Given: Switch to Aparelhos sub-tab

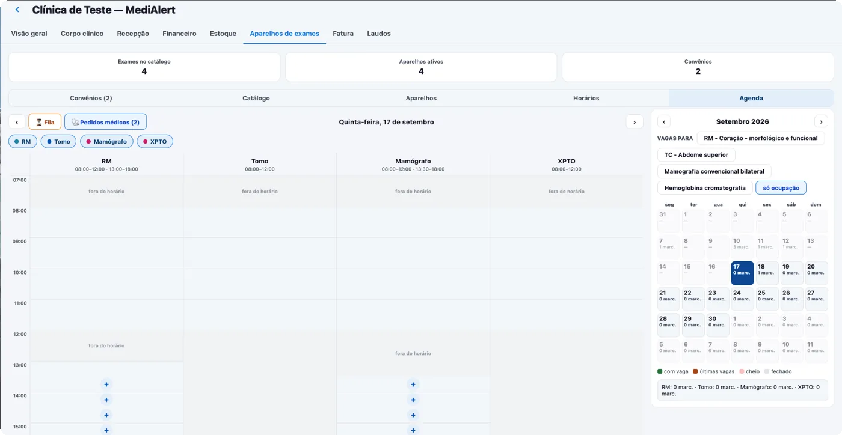Looking at the screenshot, I should (x=421, y=98).
